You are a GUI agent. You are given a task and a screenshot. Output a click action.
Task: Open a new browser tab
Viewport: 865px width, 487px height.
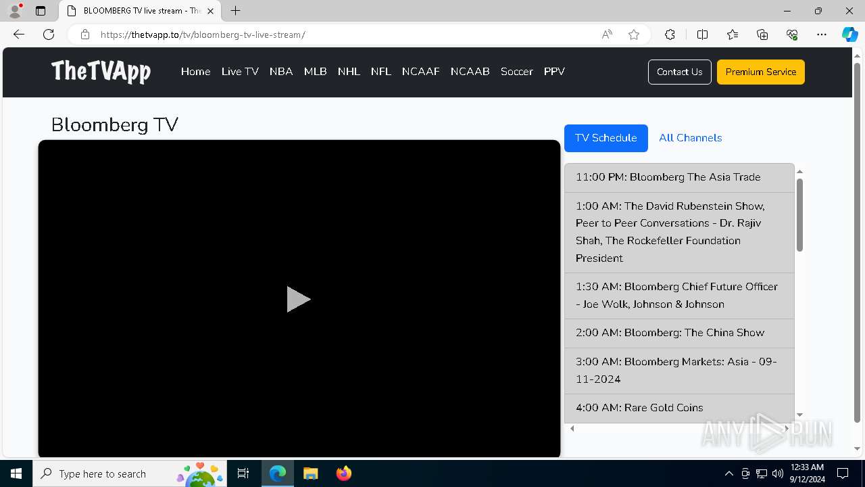coord(235,11)
